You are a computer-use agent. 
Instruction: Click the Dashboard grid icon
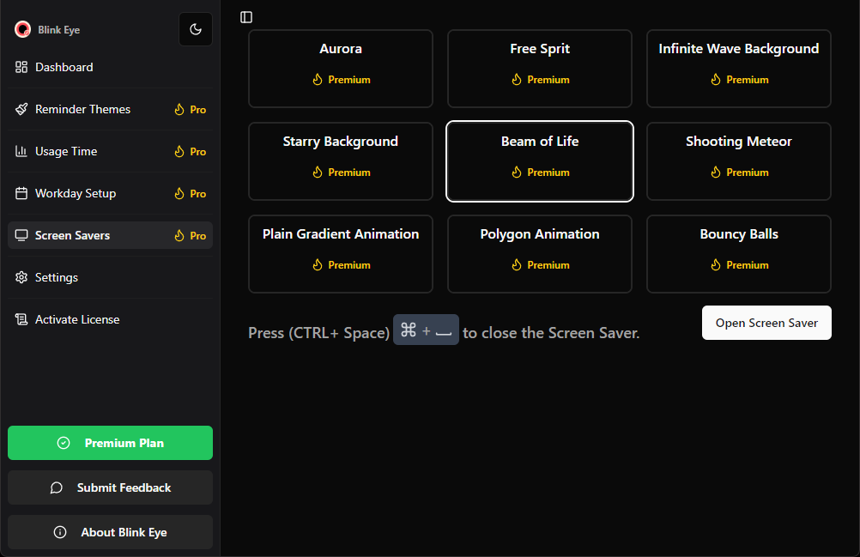pos(21,67)
